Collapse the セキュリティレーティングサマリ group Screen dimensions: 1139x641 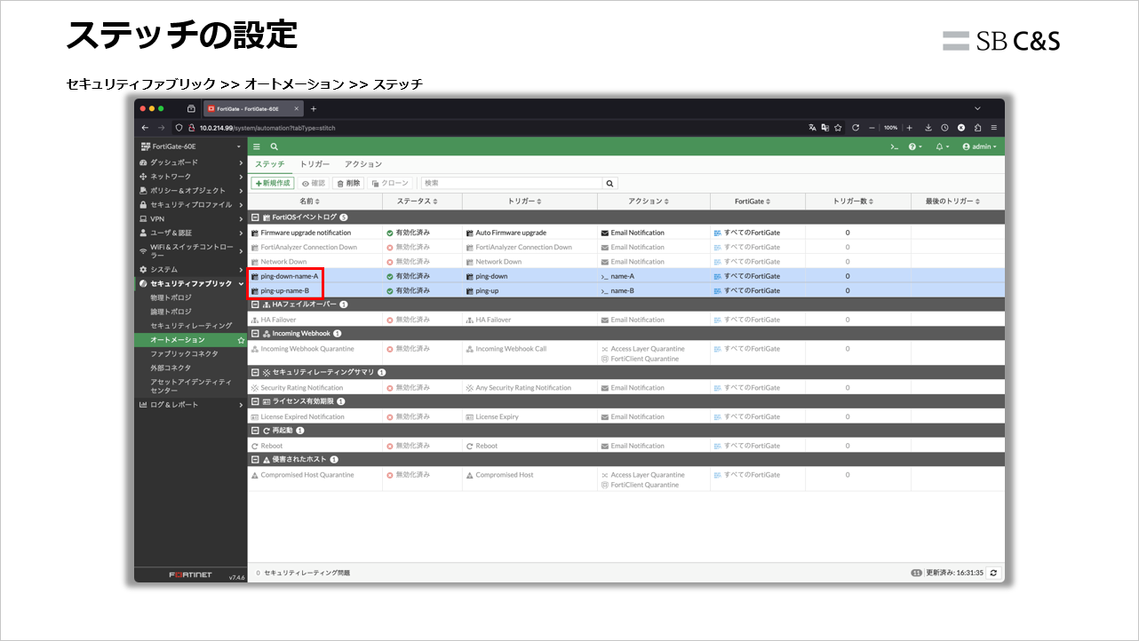pos(255,373)
